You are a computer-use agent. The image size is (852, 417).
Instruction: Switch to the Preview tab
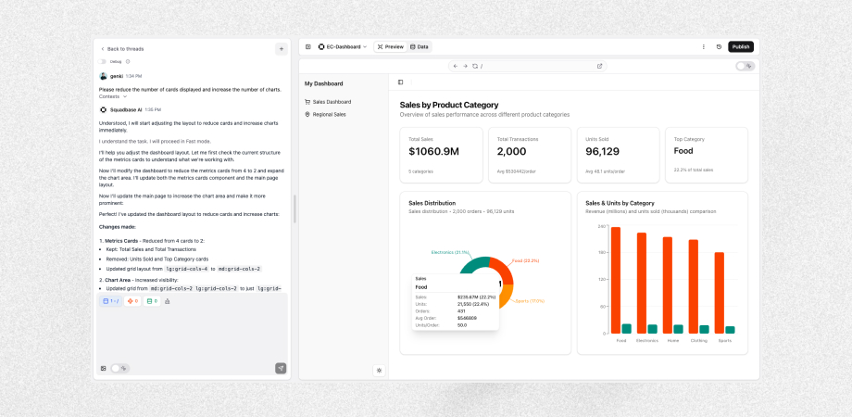[x=391, y=46]
